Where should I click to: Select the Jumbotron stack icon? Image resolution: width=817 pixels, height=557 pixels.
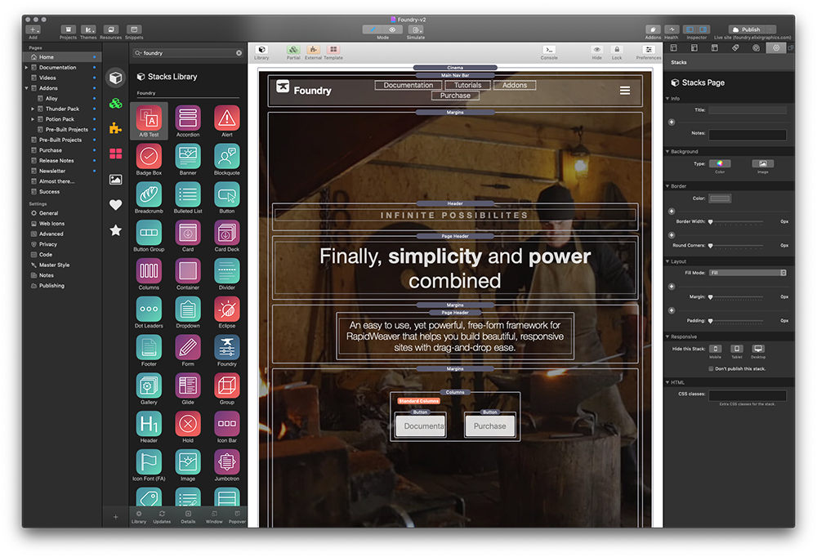226,462
